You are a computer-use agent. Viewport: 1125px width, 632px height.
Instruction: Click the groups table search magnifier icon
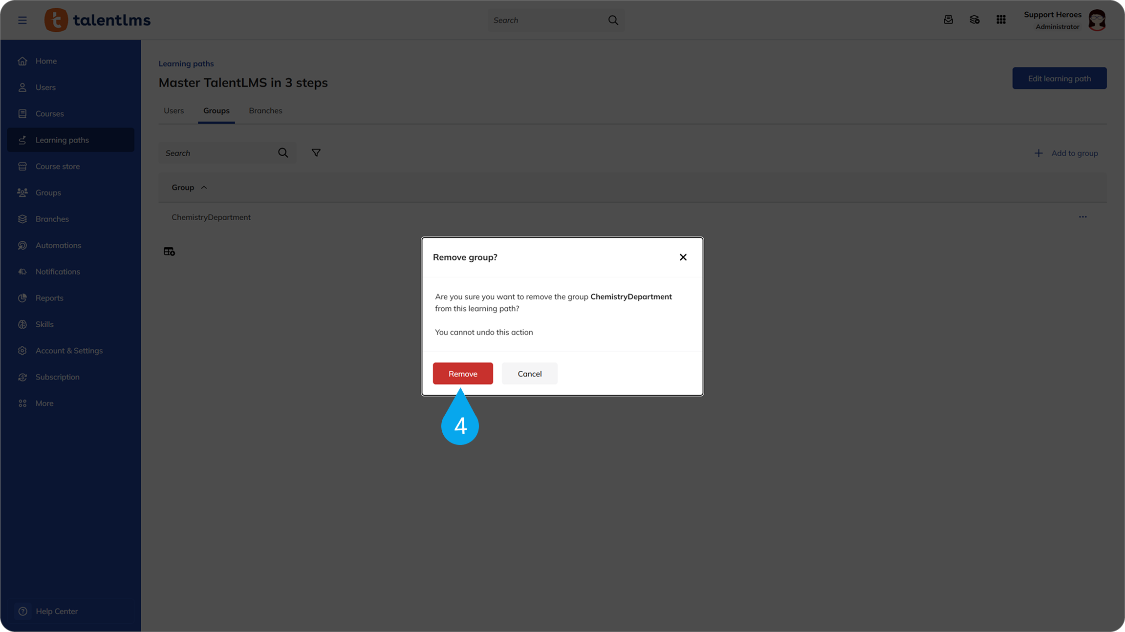(283, 153)
